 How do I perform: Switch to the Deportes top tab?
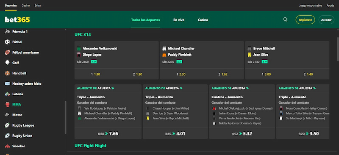click(11, 6)
